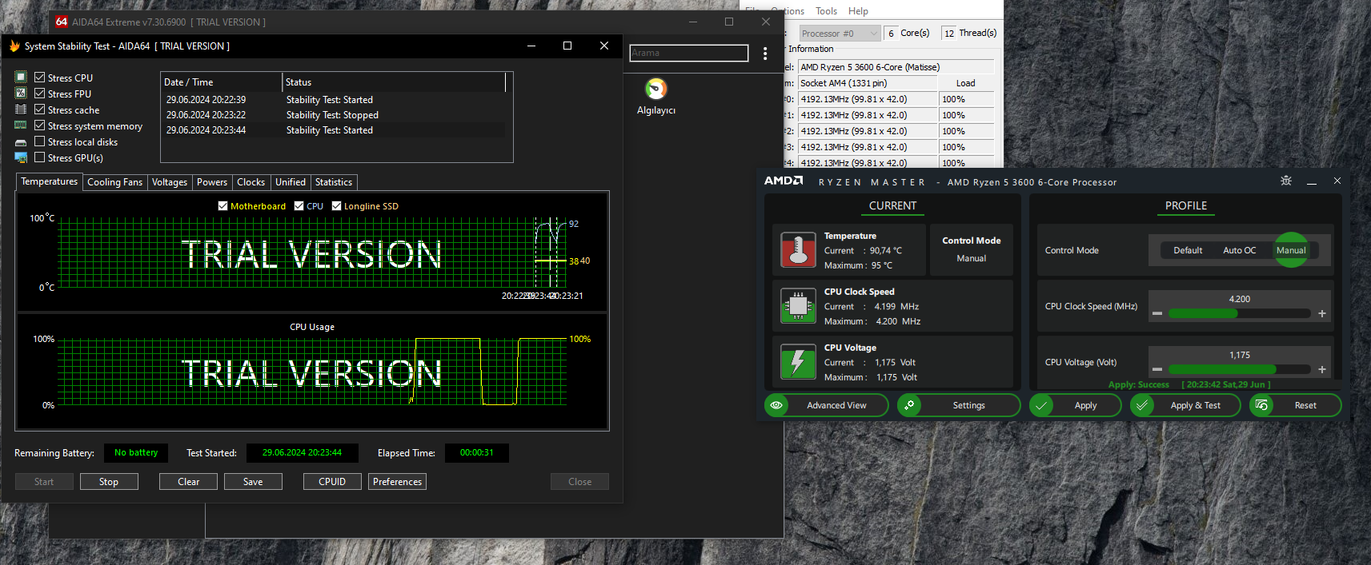The height and width of the screenshot is (565, 1371).
Task: Click the CPU Clock Speed slider bar
Action: pos(1239,313)
